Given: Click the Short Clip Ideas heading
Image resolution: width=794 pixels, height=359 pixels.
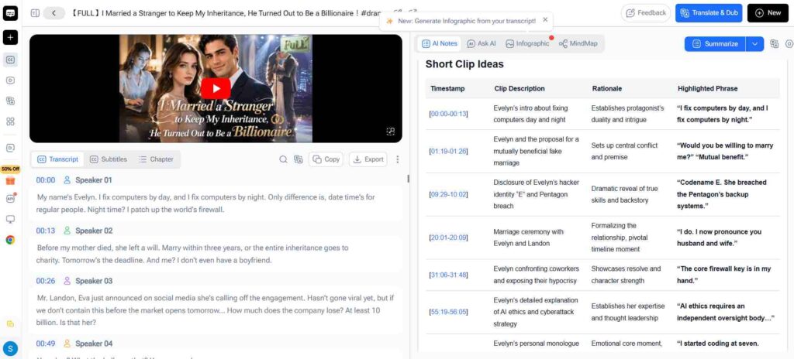Looking at the screenshot, I should point(464,64).
